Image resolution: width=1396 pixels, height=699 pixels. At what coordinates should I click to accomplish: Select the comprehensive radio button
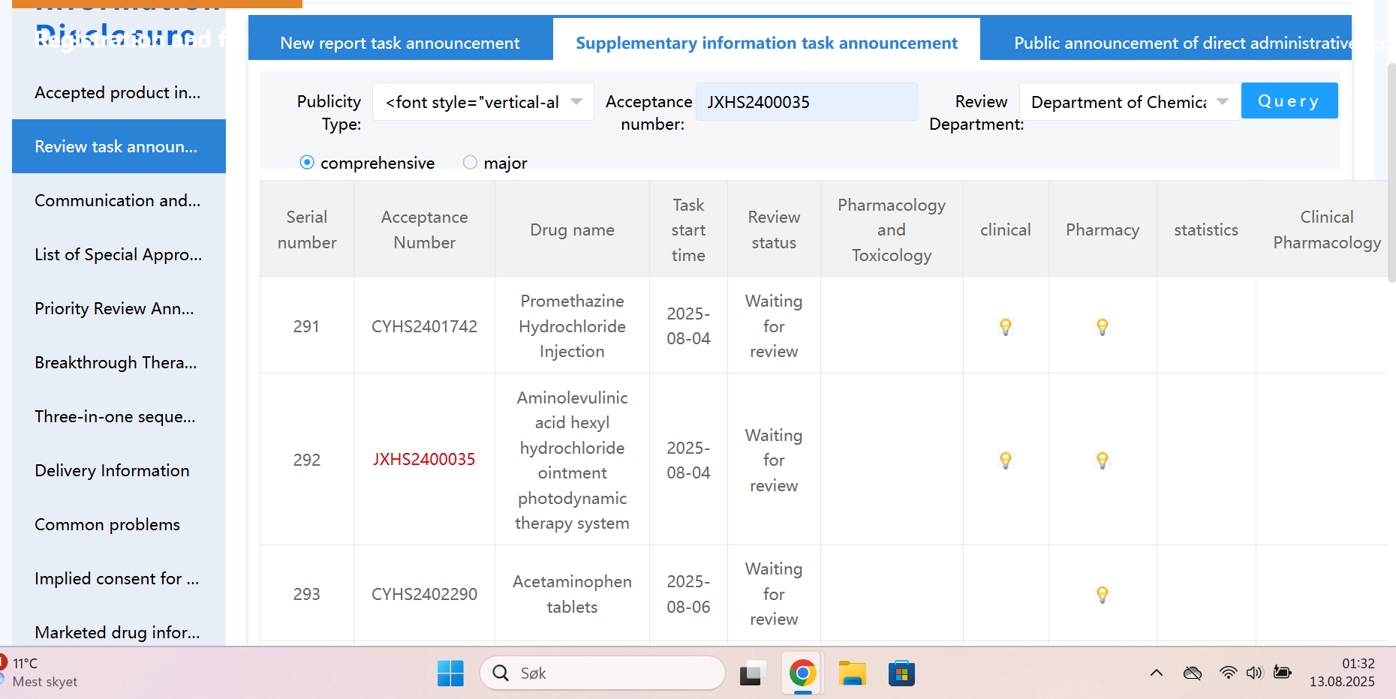pos(307,163)
